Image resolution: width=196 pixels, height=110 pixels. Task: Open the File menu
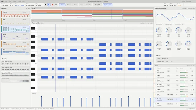coord(6,1)
